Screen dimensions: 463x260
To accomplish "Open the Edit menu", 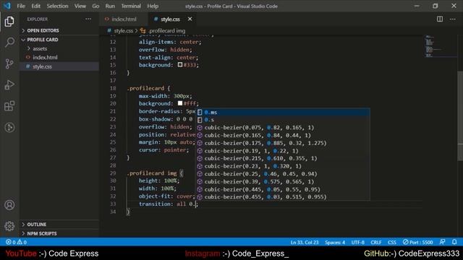I will [35, 6].
